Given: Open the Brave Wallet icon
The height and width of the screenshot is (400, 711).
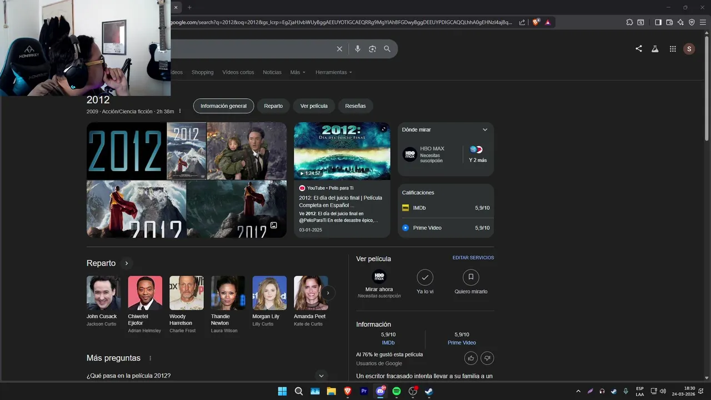Looking at the screenshot, I should click(x=669, y=22).
